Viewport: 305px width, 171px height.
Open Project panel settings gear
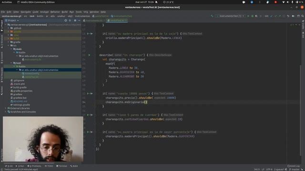[x=75, y=20]
